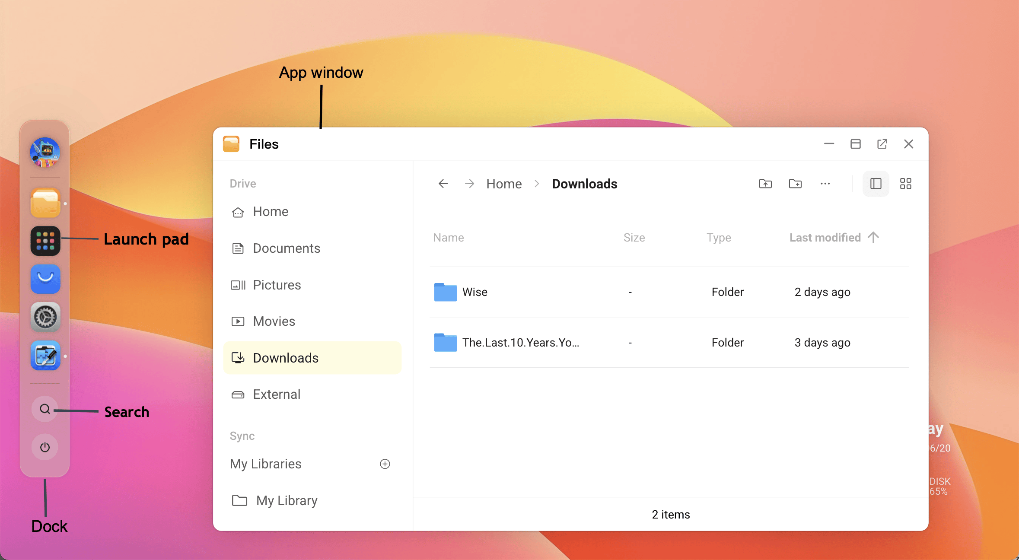
Task: Open the three-dots more options menu
Action: tap(825, 184)
